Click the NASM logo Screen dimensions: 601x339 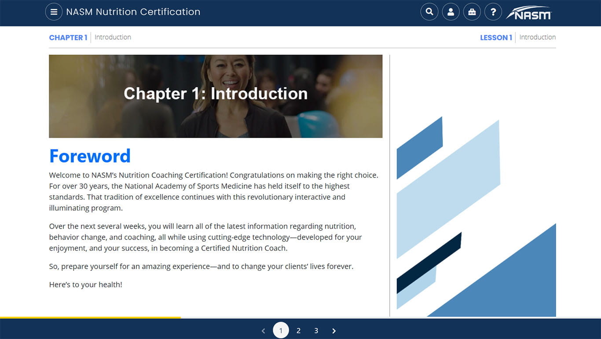[529, 12]
